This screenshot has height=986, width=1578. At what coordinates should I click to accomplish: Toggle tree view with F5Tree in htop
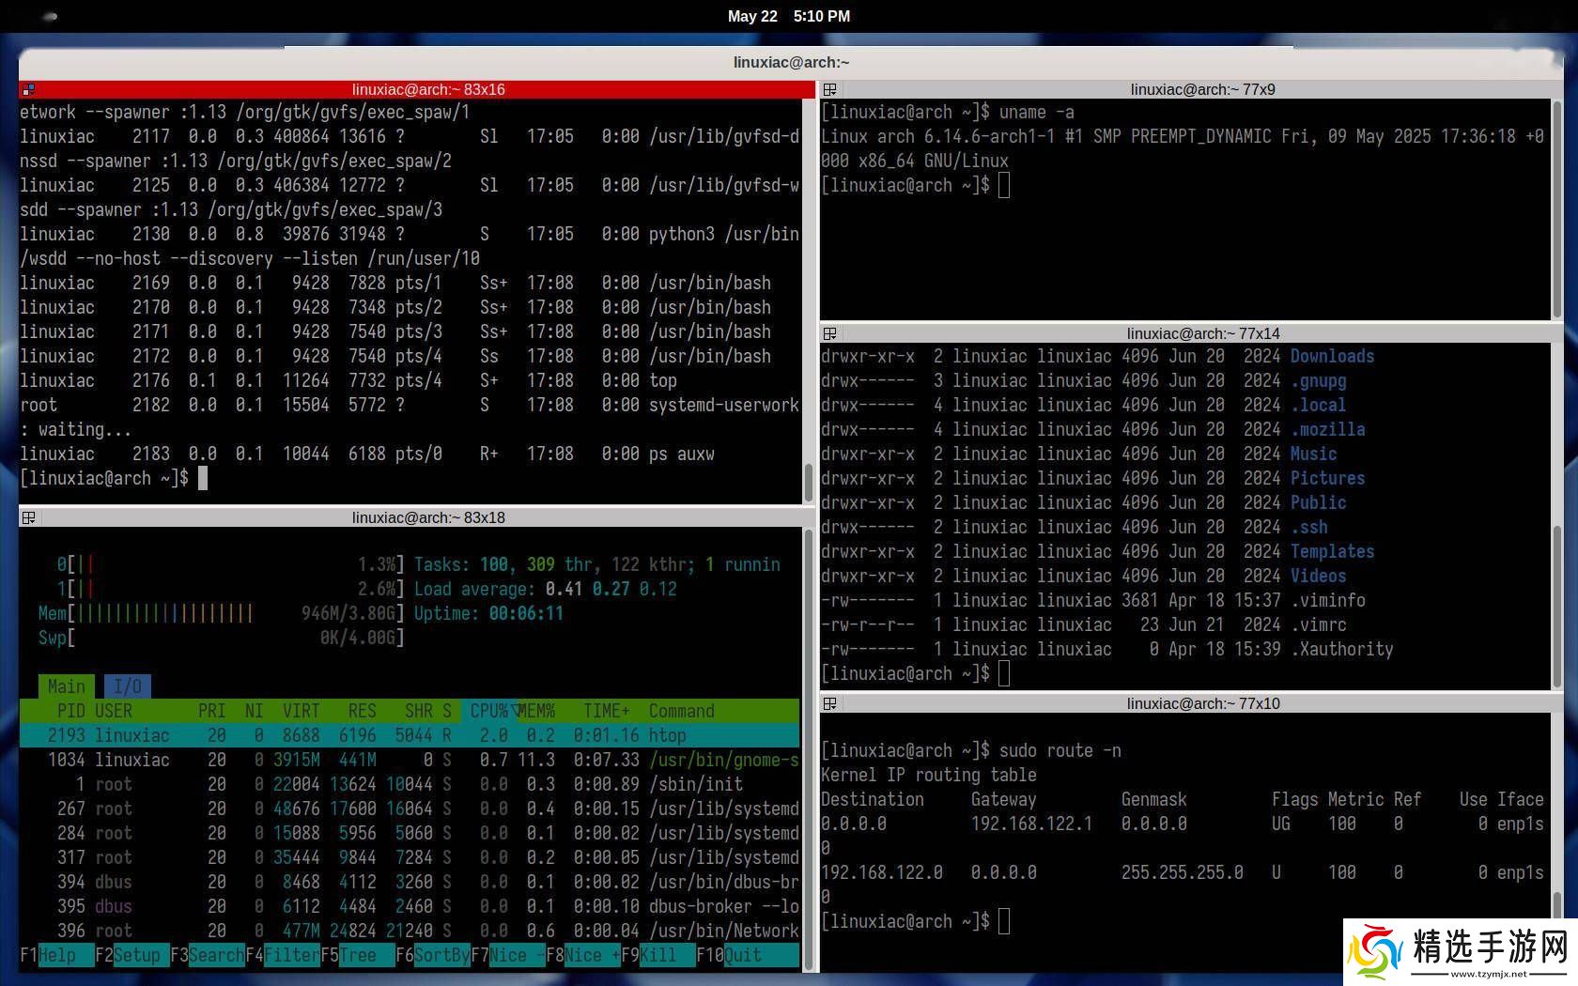click(348, 955)
